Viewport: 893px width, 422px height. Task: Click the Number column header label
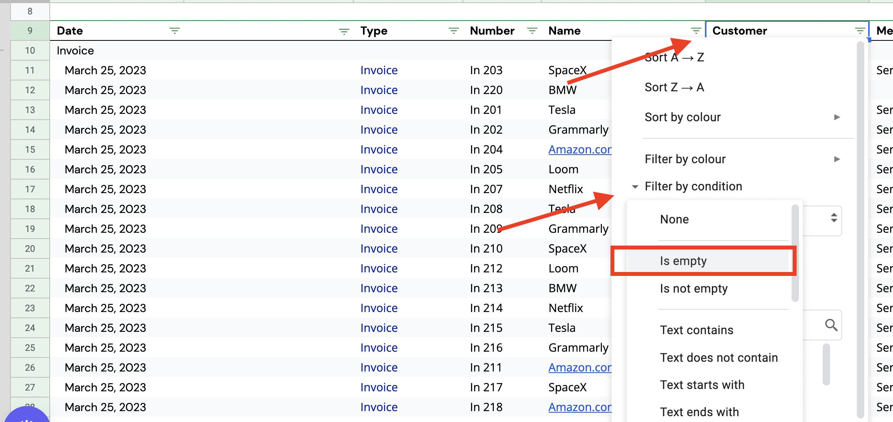coord(492,31)
